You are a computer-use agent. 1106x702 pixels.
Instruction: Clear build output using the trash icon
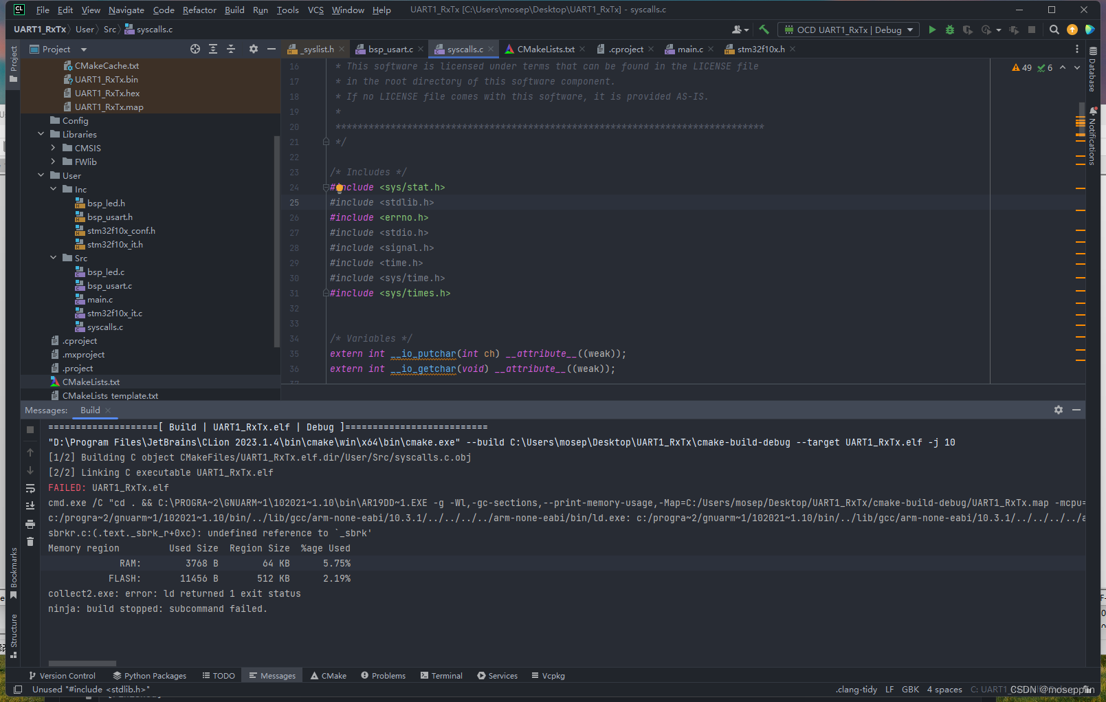point(30,541)
